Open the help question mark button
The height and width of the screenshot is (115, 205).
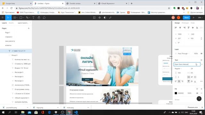pos(199,99)
